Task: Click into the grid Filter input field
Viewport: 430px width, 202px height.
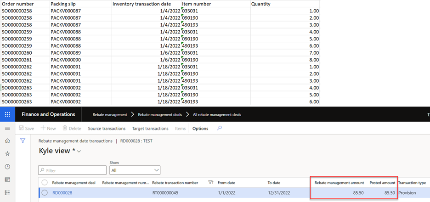Action: tap(74, 170)
